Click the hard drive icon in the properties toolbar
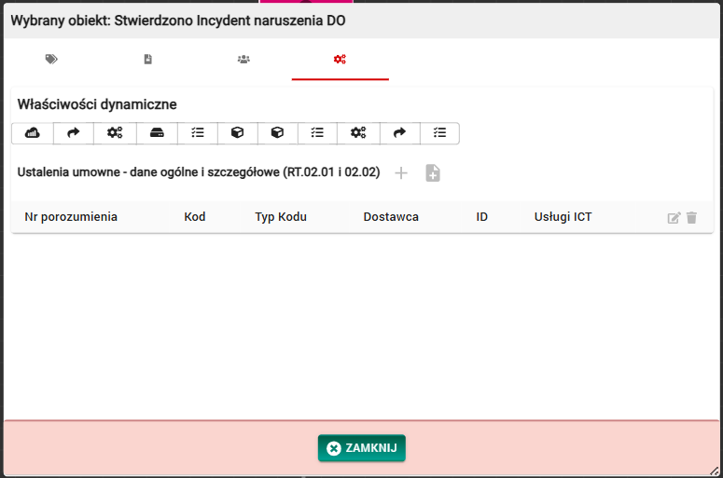The image size is (723, 478). 157,133
